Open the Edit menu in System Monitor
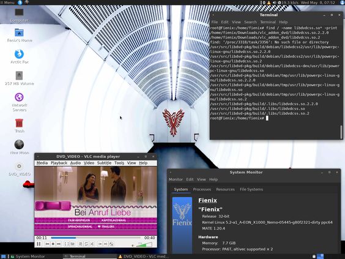The height and width of the screenshot is (259, 345). pyautogui.click(x=190, y=179)
